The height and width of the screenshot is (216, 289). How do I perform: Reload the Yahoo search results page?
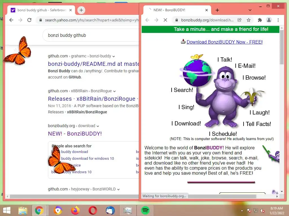point(29,20)
